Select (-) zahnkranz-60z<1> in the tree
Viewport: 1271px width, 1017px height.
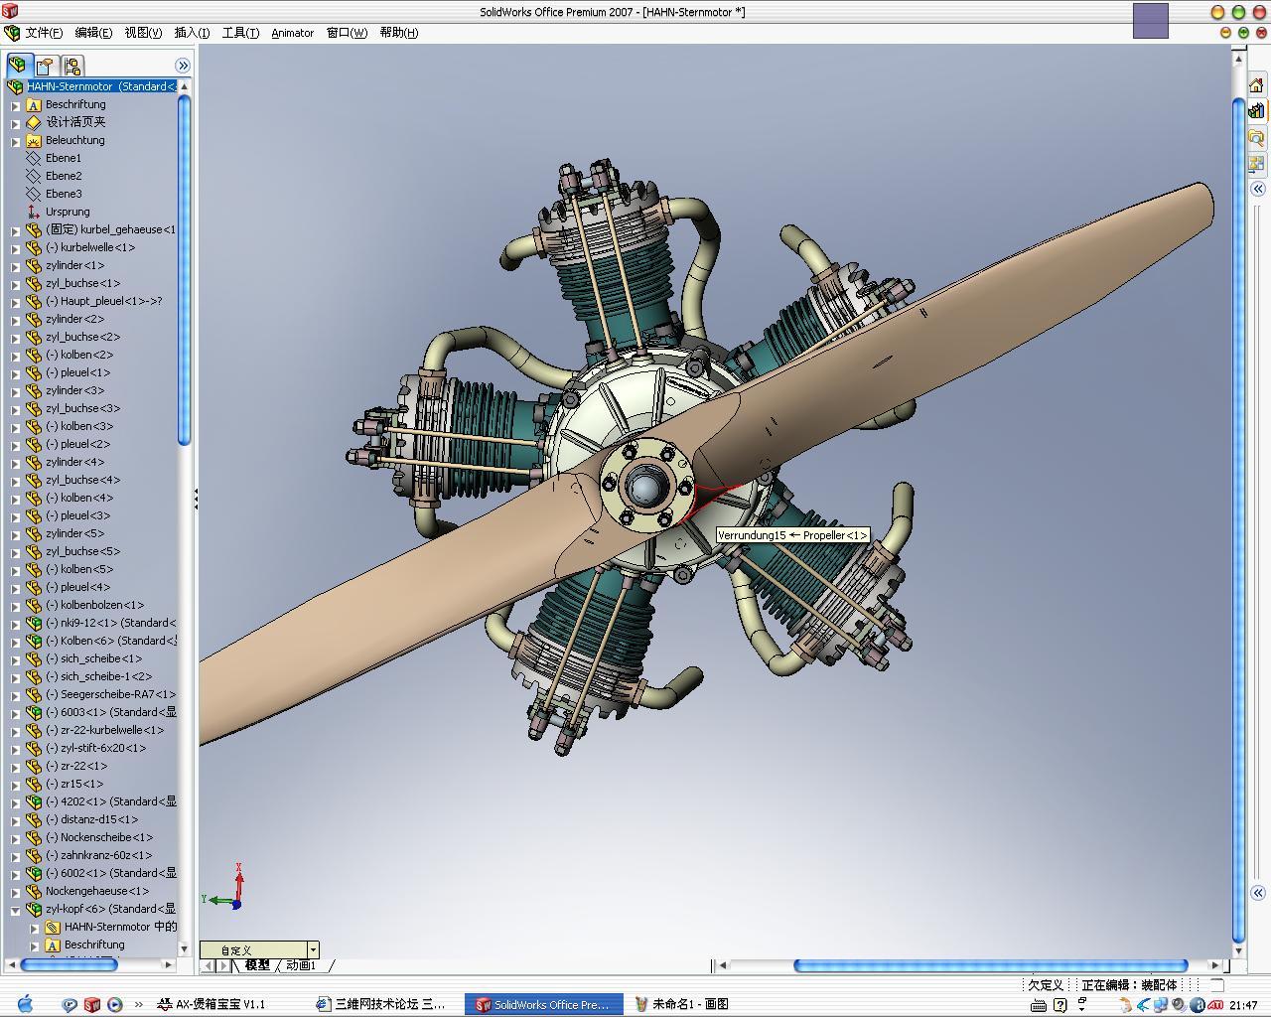(x=99, y=855)
